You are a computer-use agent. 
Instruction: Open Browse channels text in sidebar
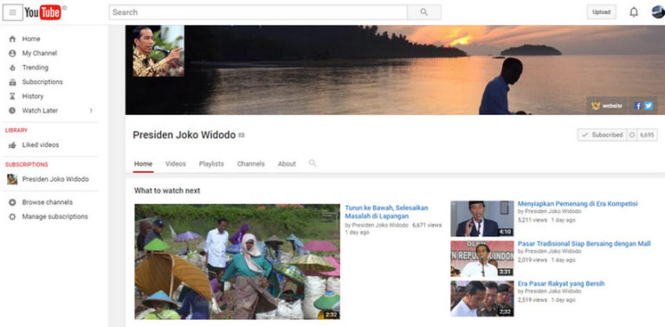pos(48,202)
